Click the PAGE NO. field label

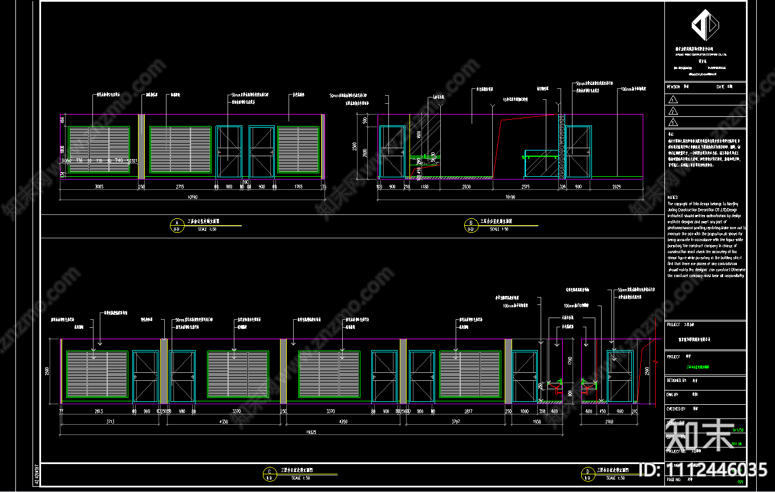coord(673,481)
